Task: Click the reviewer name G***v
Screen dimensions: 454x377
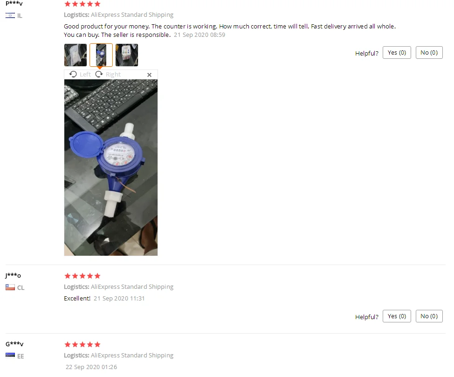Action: (x=14, y=344)
